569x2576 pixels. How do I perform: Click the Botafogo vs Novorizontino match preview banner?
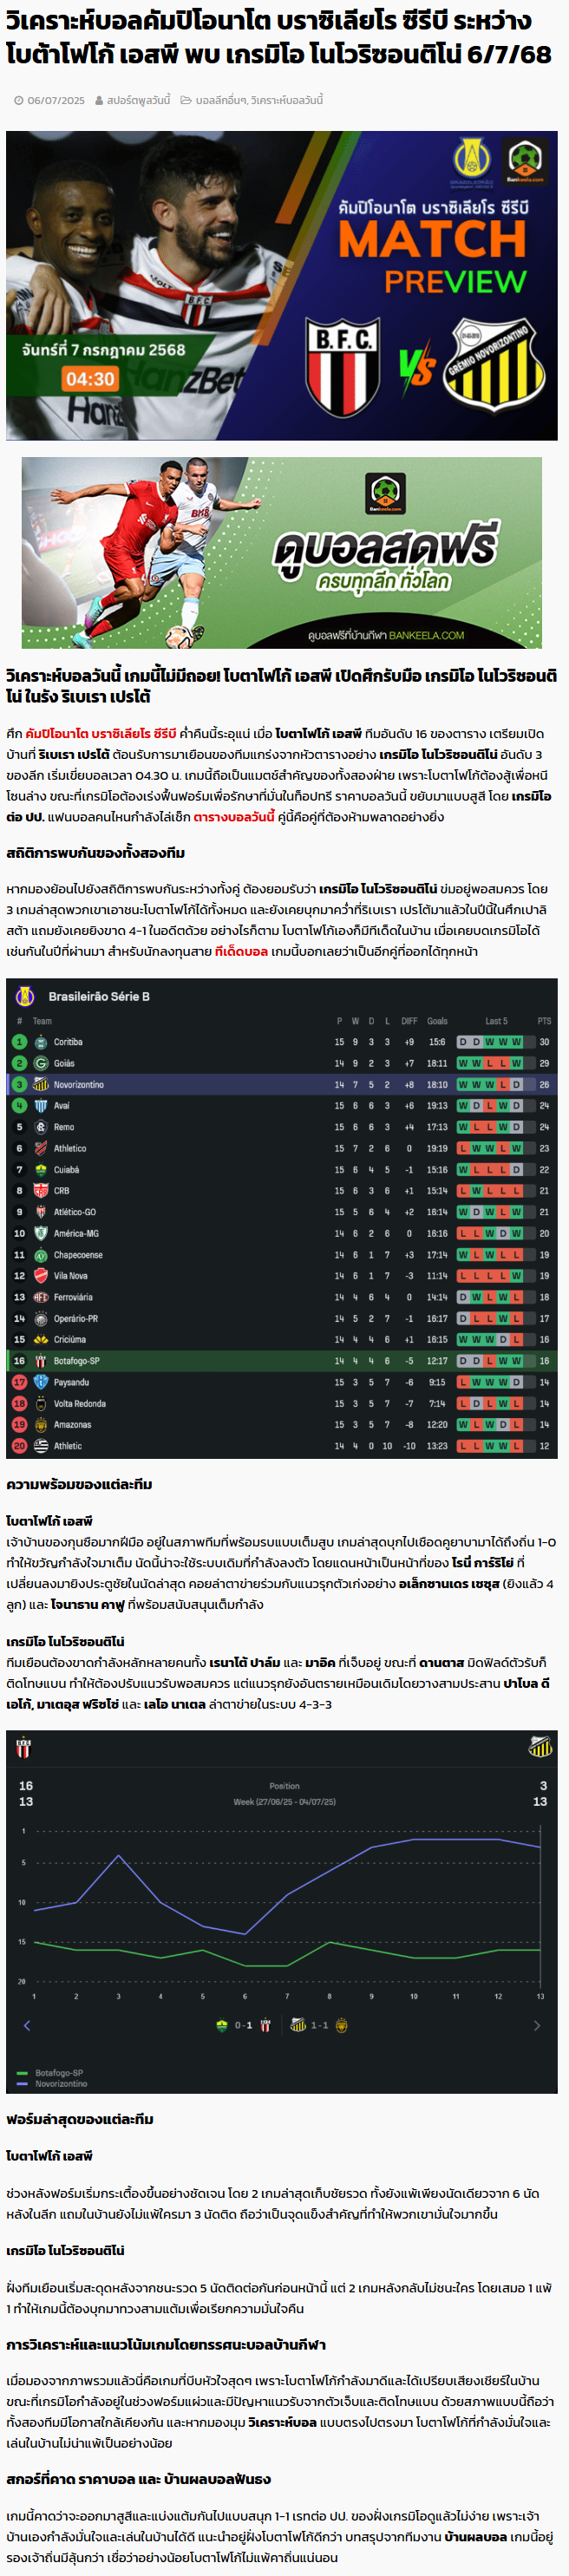pyautogui.click(x=282, y=286)
